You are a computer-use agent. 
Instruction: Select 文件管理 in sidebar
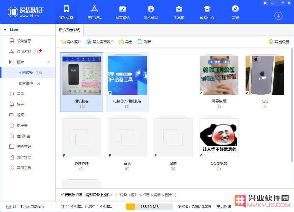tap(28, 157)
